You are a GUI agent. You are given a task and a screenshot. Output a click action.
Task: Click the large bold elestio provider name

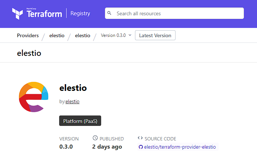[73, 88]
